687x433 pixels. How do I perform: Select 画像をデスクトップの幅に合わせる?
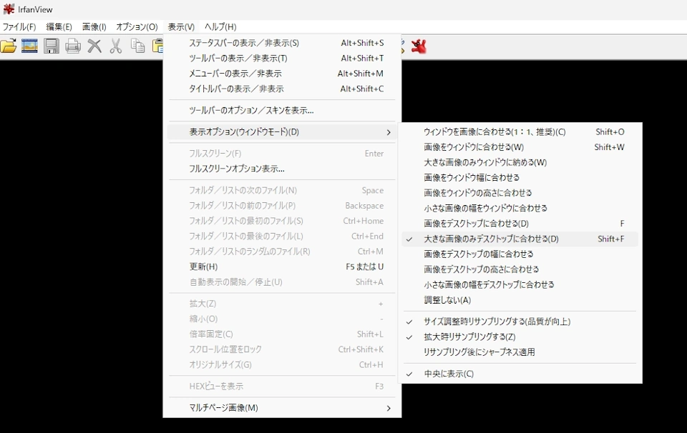click(x=520, y=254)
